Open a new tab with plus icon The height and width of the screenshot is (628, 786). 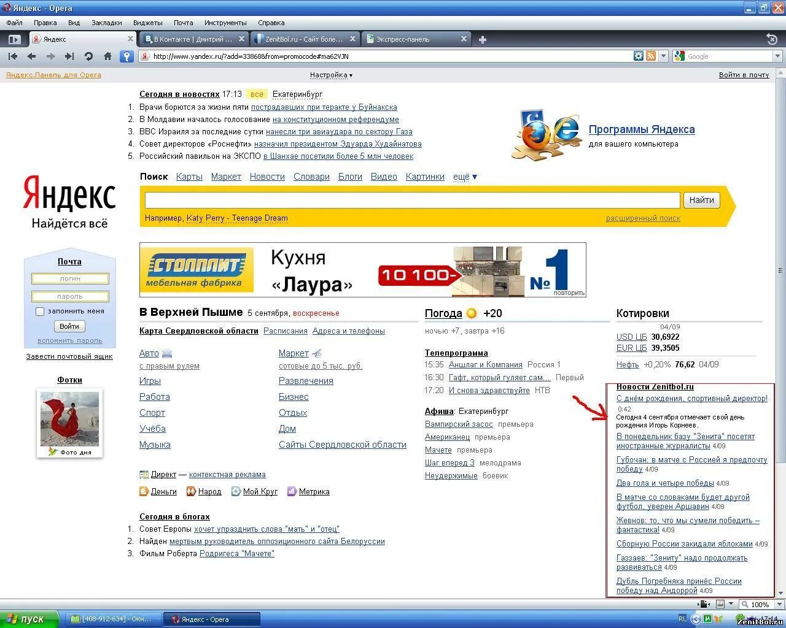click(x=483, y=39)
